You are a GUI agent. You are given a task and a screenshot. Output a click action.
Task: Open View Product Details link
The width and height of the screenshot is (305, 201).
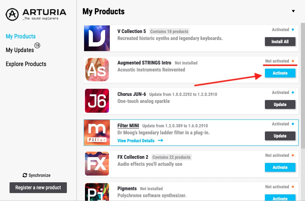click(x=136, y=141)
